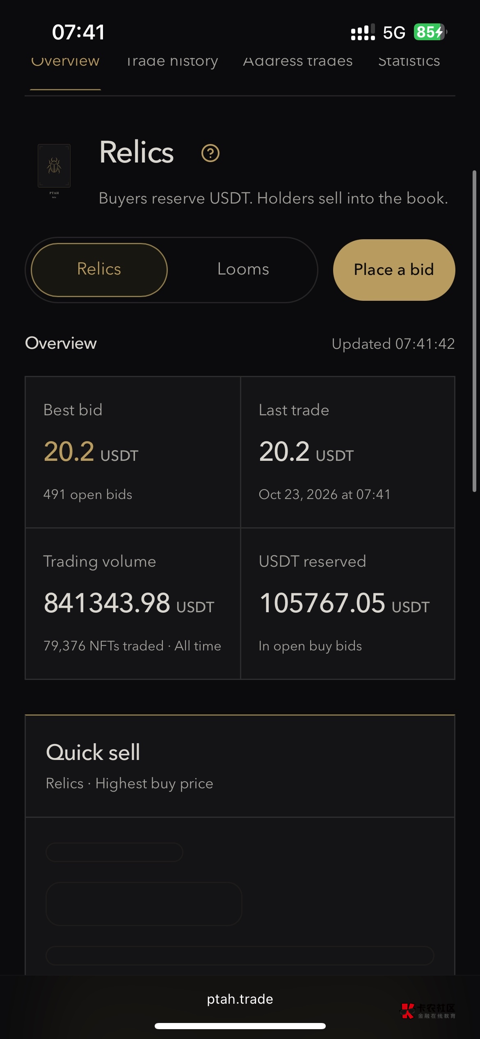Tap the cellular signal bars icon
Screen dimensions: 480x1039
(363, 32)
